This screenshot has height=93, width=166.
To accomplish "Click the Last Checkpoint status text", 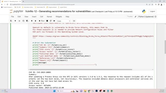I will pyautogui.click(x=107, y=12).
